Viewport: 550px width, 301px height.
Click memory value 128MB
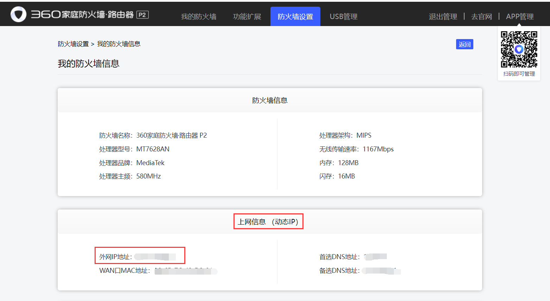(348, 163)
